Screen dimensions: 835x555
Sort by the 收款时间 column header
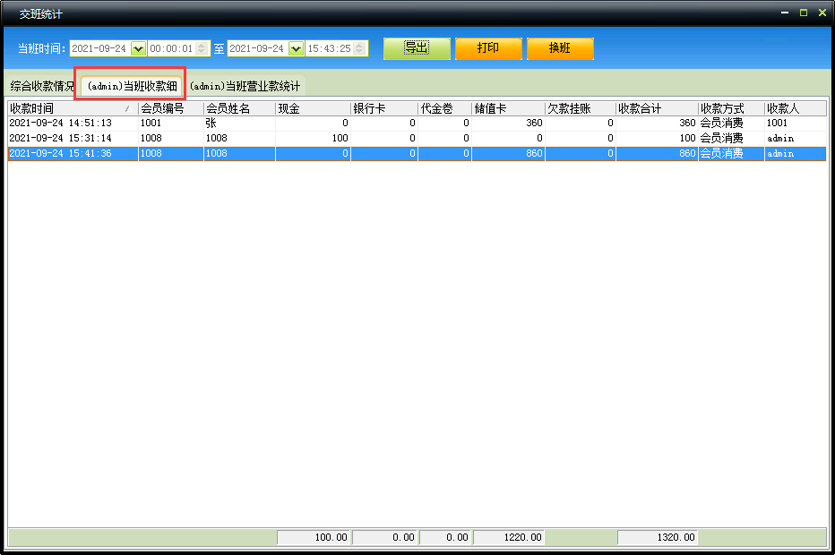pyautogui.click(x=73, y=108)
